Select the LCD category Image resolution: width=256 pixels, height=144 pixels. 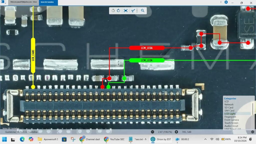coord(226,101)
